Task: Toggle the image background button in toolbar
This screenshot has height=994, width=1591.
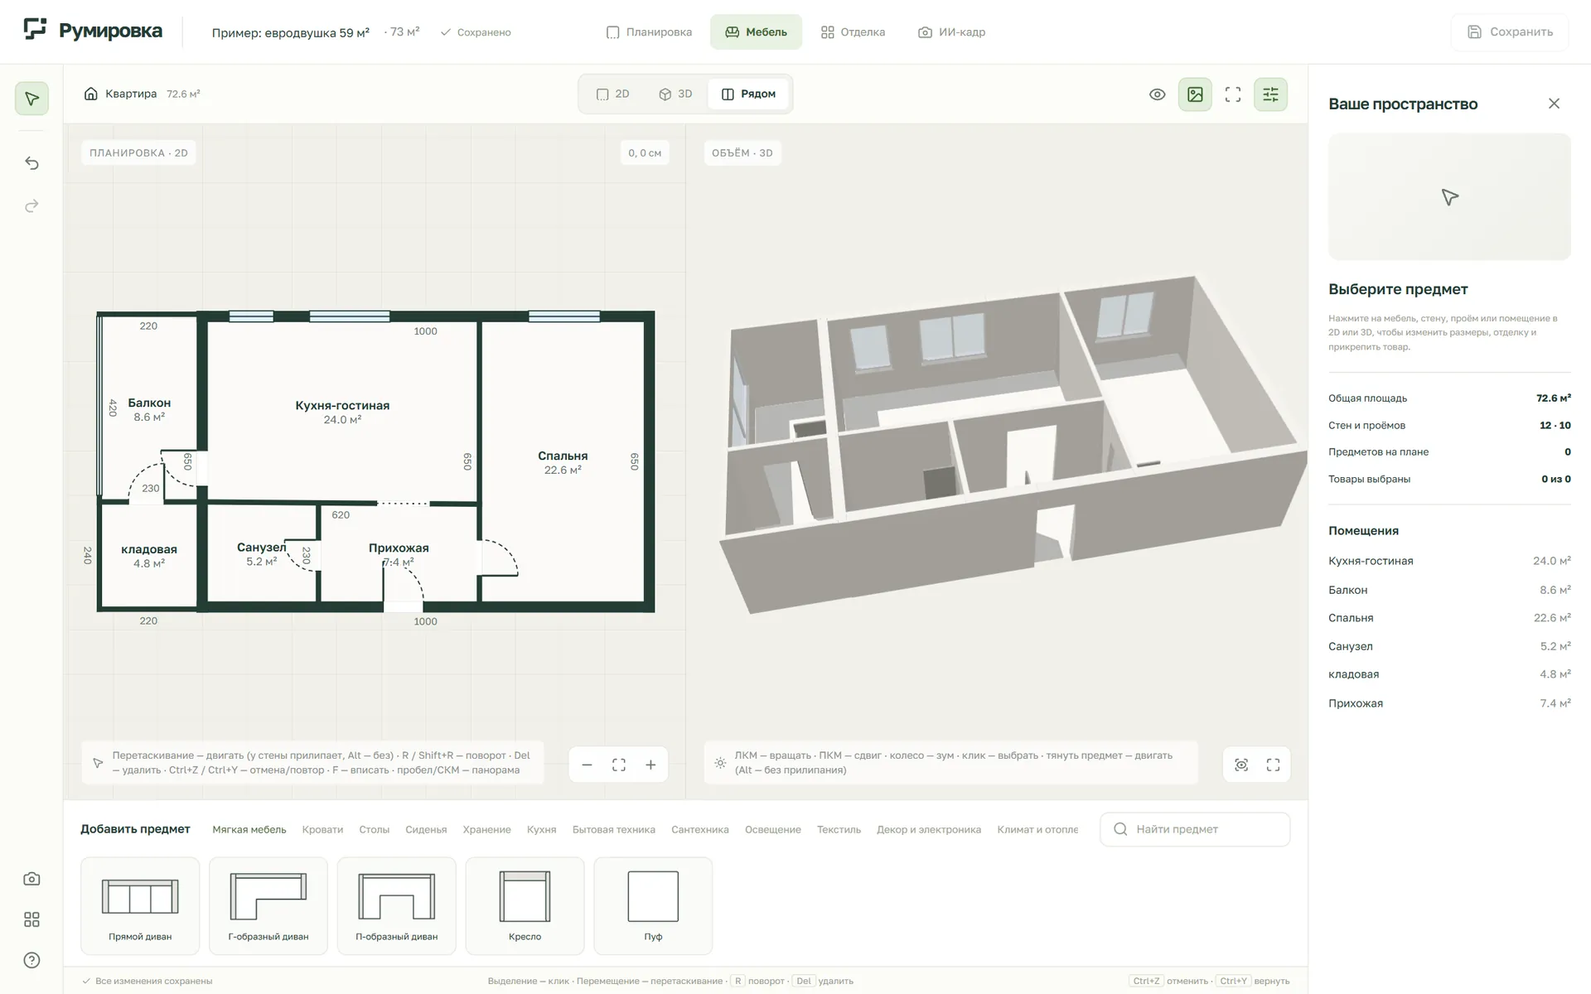Action: point(1195,94)
